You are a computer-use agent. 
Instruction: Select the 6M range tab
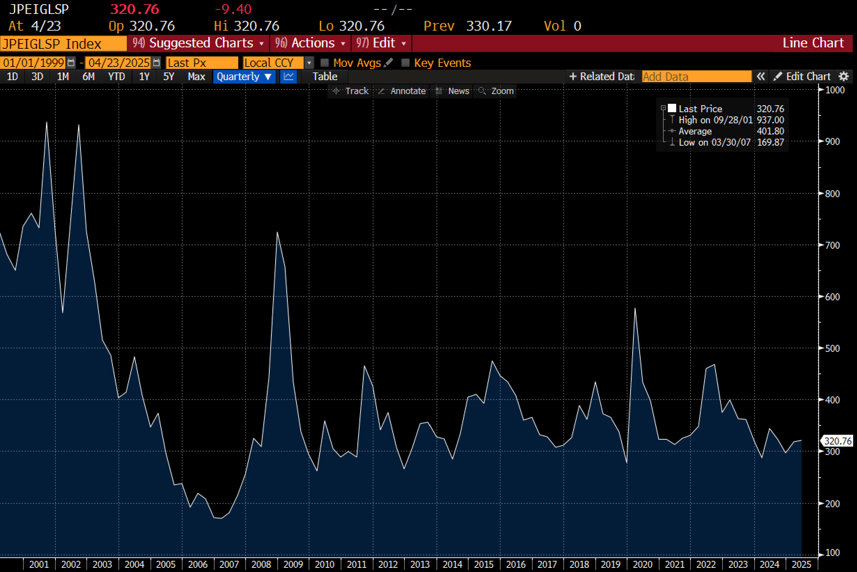pyautogui.click(x=88, y=77)
